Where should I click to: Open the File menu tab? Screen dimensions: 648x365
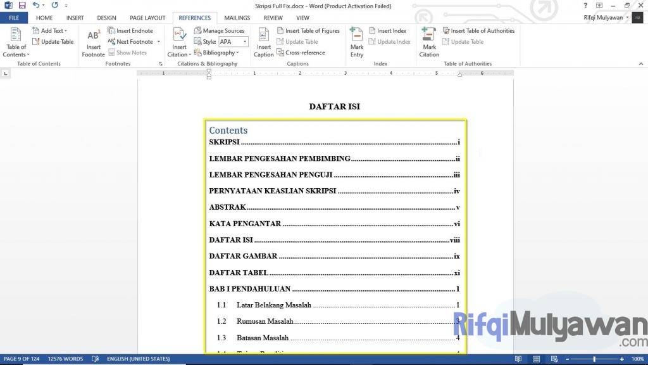click(x=13, y=18)
